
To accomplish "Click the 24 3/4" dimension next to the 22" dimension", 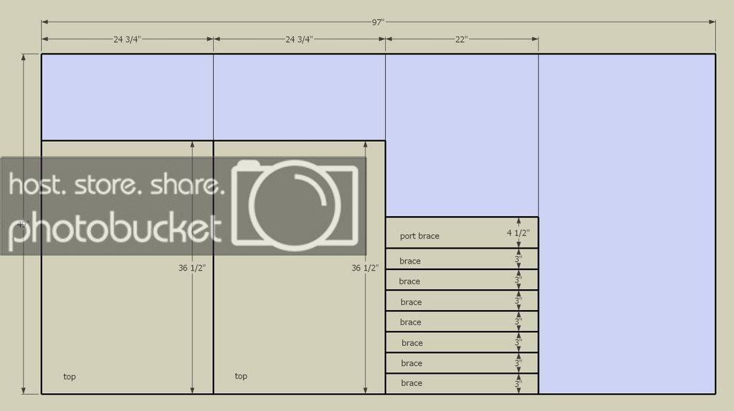I will tap(299, 39).
